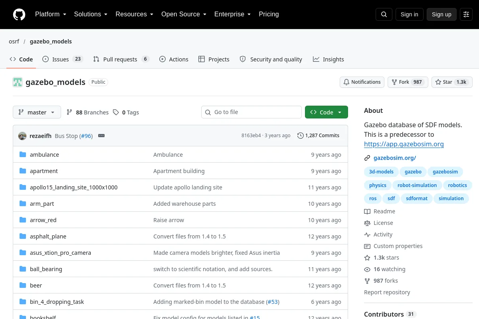Viewport: 479px width, 319px height.
Task: Click the gazebo_models repository avatar
Action: click(x=18, y=82)
